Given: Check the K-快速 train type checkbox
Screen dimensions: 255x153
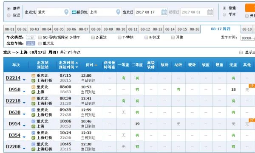Looking at the screenshot, I should (x=146, y=37).
